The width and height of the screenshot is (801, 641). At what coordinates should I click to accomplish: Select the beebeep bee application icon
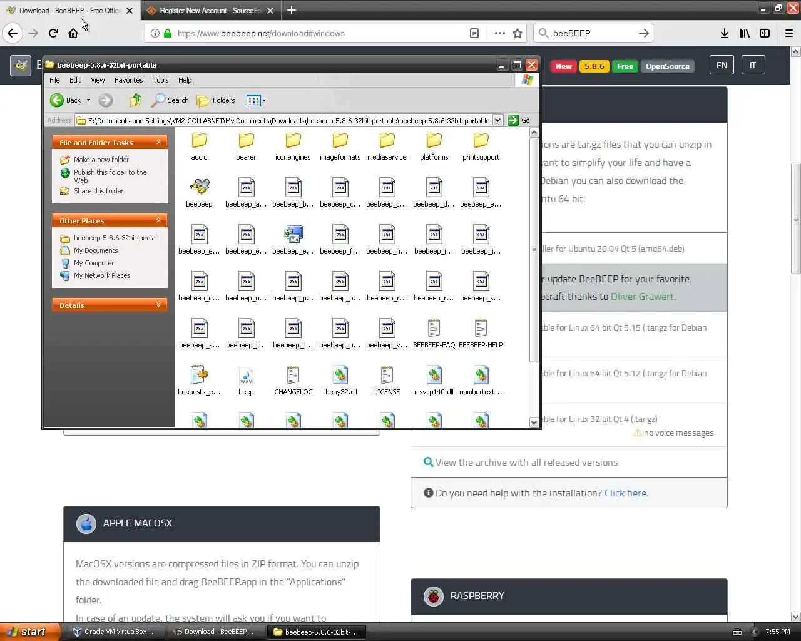point(199,193)
